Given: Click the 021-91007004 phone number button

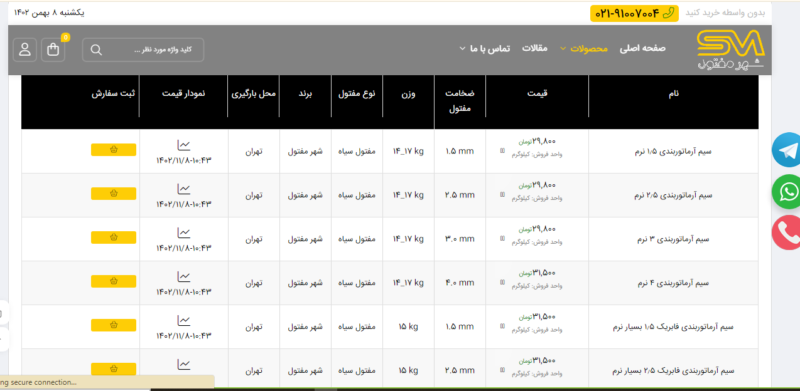Looking at the screenshot, I should click(x=634, y=13).
